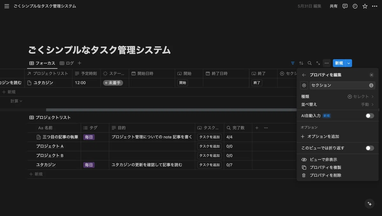
Task: Click the 毎日 tag in ユタカジン row
Action: point(89,165)
